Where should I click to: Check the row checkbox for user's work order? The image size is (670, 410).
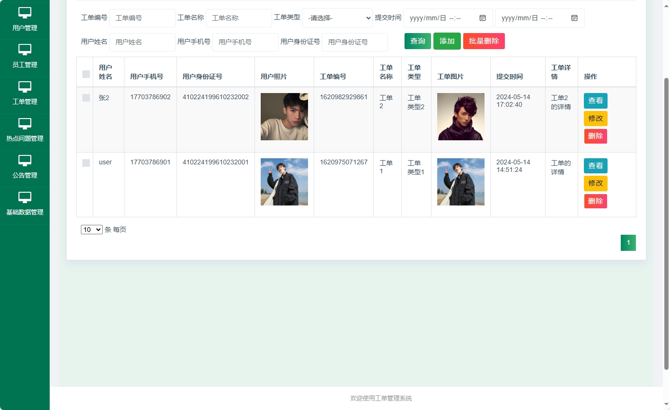point(86,163)
